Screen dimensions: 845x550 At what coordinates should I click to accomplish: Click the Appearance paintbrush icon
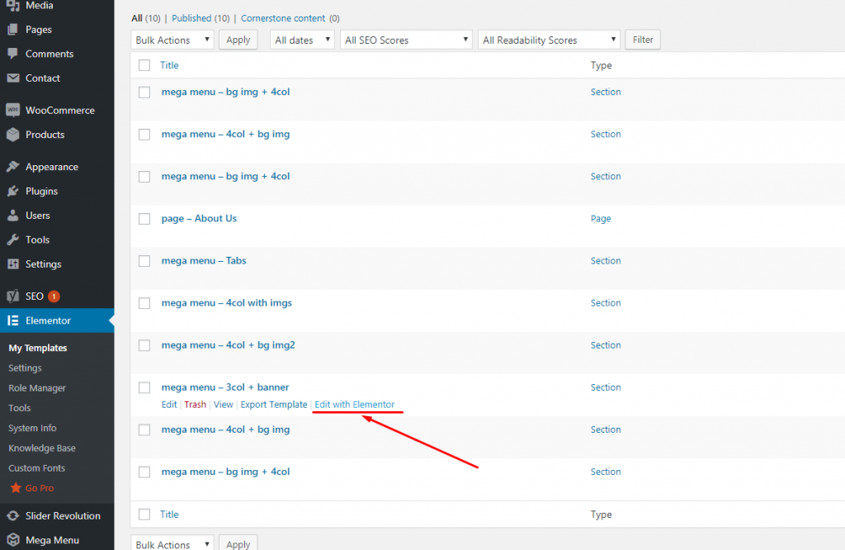coord(13,167)
